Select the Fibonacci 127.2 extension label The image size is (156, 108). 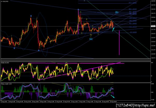pos(133,3)
